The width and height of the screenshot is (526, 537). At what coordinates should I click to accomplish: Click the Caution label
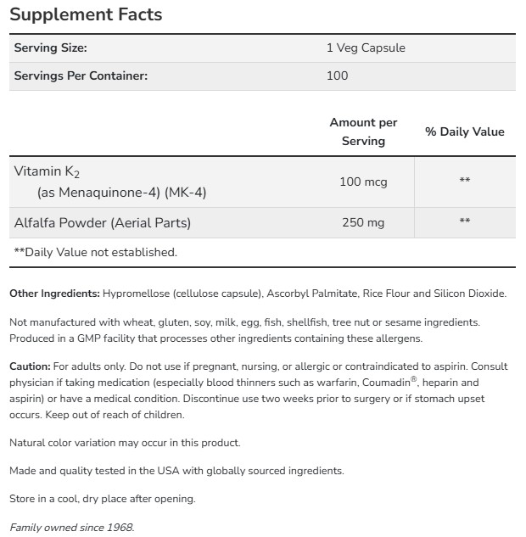[x=30, y=366]
